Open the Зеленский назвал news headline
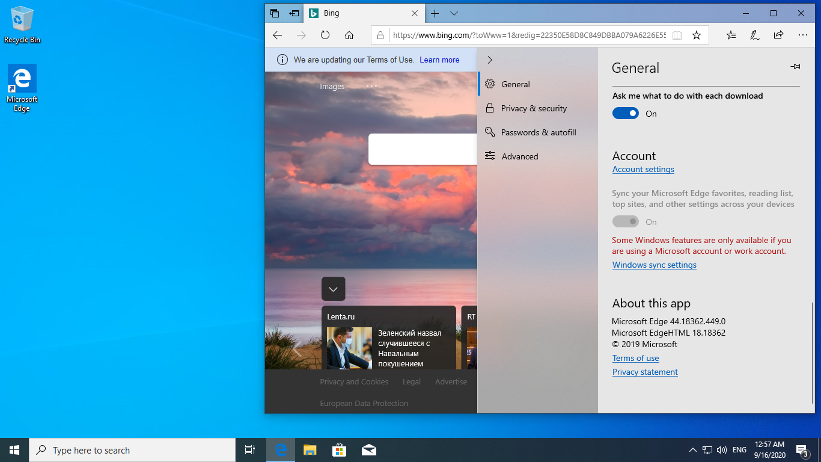The image size is (821, 462). 409,348
